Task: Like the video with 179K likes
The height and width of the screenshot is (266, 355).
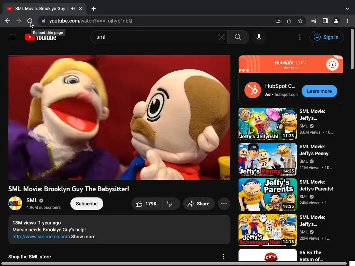Action: pyautogui.click(x=147, y=204)
